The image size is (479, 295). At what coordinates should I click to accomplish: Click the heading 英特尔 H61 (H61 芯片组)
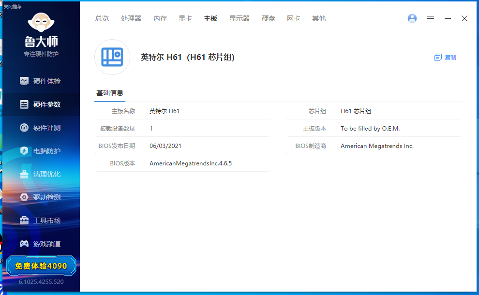pyautogui.click(x=188, y=57)
